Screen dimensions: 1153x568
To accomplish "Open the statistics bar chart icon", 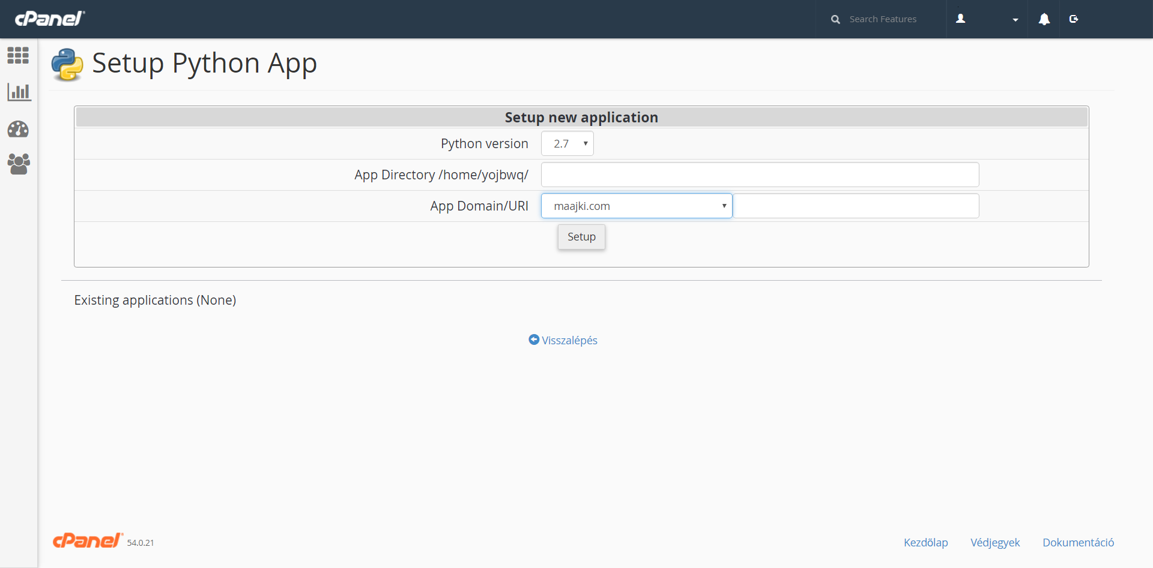I will point(19,92).
